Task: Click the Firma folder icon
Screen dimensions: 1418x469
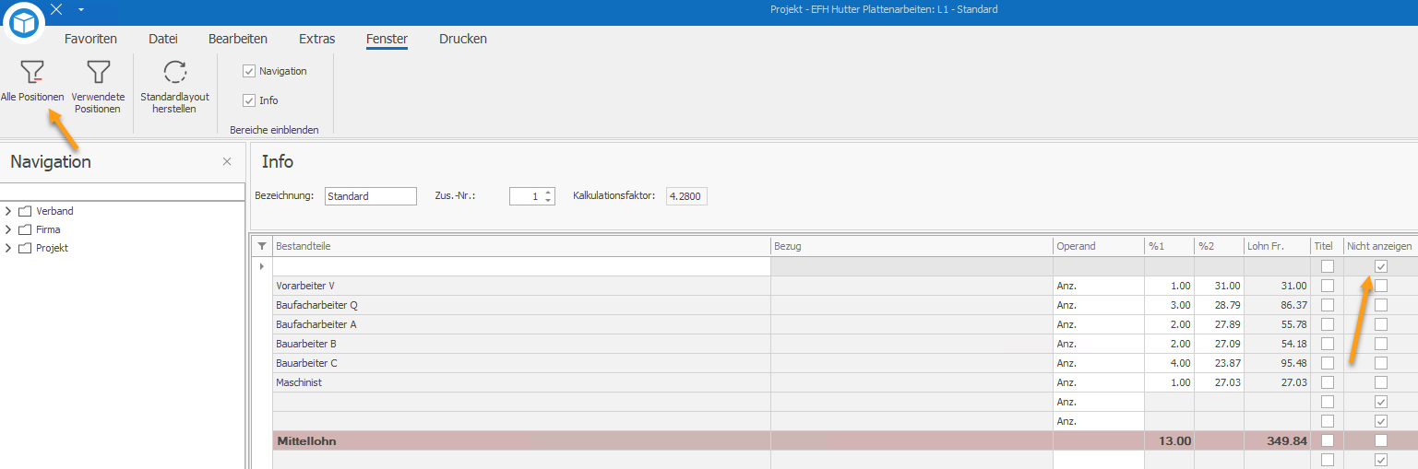Action: tap(25, 229)
